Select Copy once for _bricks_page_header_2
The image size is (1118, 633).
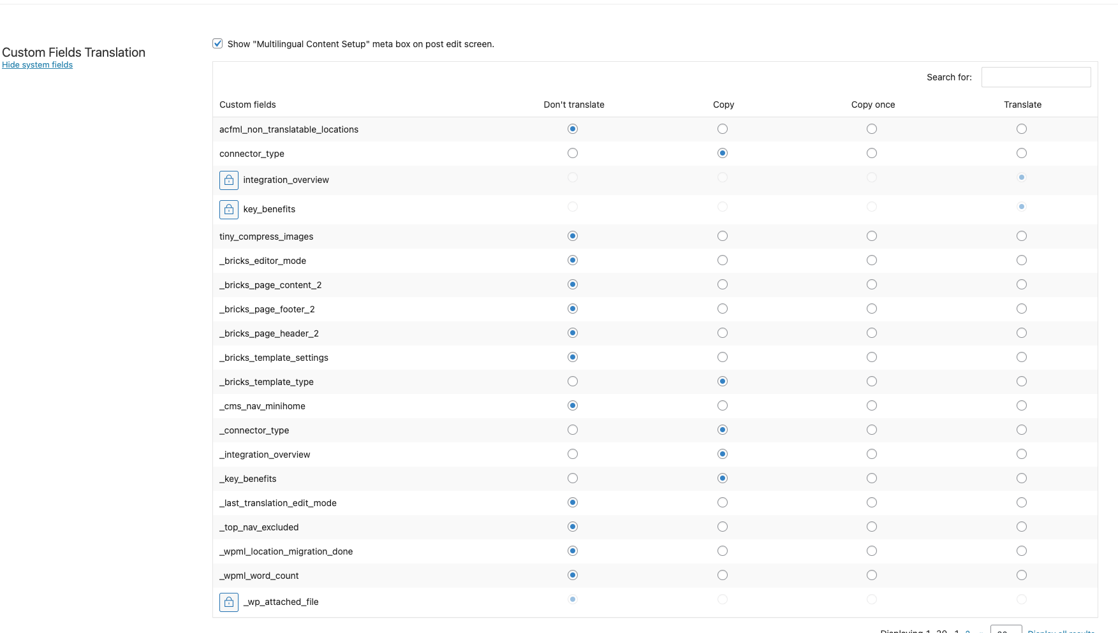click(872, 333)
